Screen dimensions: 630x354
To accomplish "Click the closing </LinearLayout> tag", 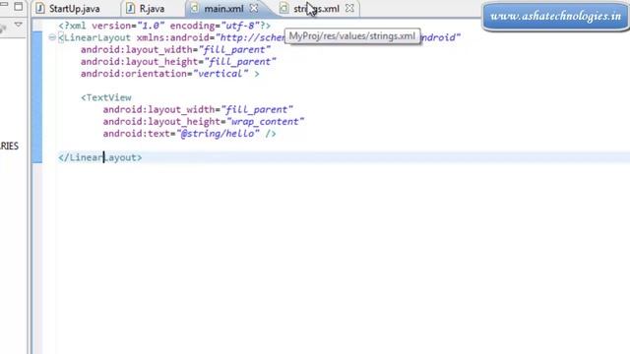I will (x=100, y=157).
